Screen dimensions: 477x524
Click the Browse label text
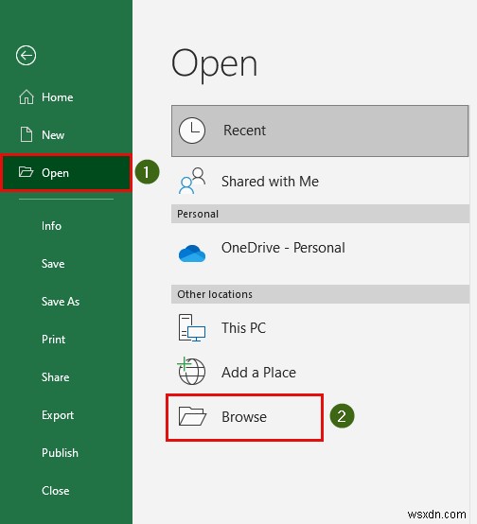[244, 417]
